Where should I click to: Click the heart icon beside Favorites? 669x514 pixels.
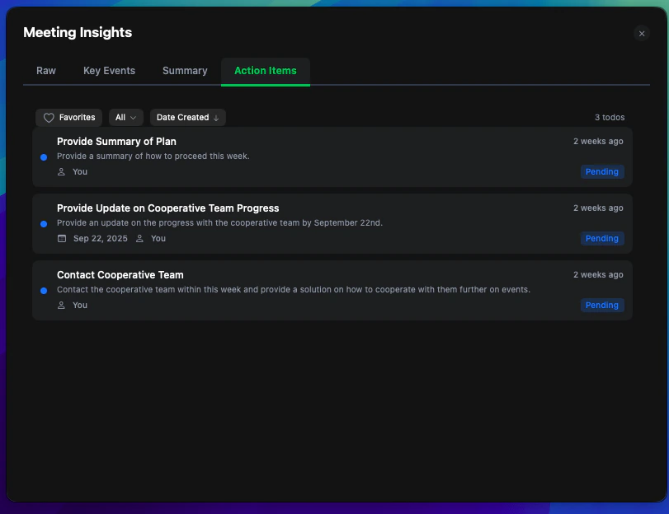(49, 117)
